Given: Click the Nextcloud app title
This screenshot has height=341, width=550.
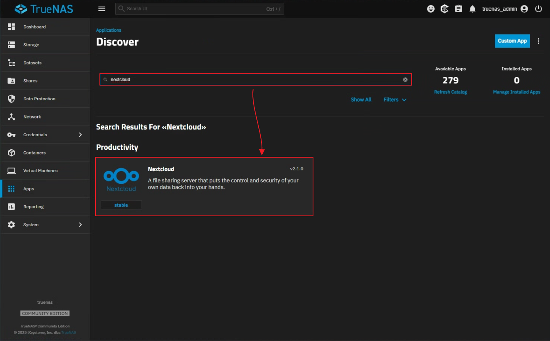Looking at the screenshot, I should pyautogui.click(x=161, y=169).
